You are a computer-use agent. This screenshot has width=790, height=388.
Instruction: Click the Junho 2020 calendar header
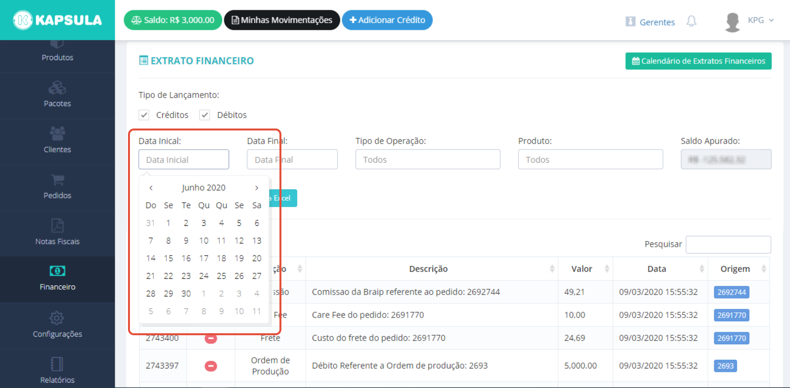204,188
